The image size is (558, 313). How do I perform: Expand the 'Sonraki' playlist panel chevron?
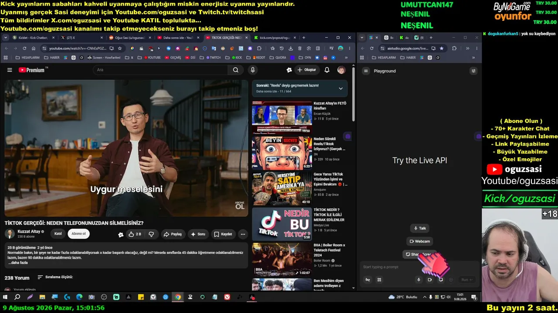click(340, 88)
